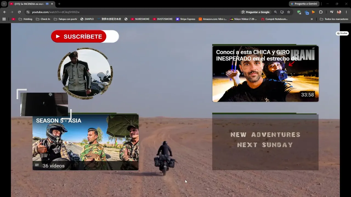Open the zoom magnifier icon in address bar
351x197 pixels.
(x=276, y=12)
